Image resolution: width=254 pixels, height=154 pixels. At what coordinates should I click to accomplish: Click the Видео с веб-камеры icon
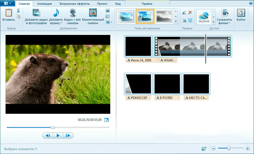pos(72,13)
